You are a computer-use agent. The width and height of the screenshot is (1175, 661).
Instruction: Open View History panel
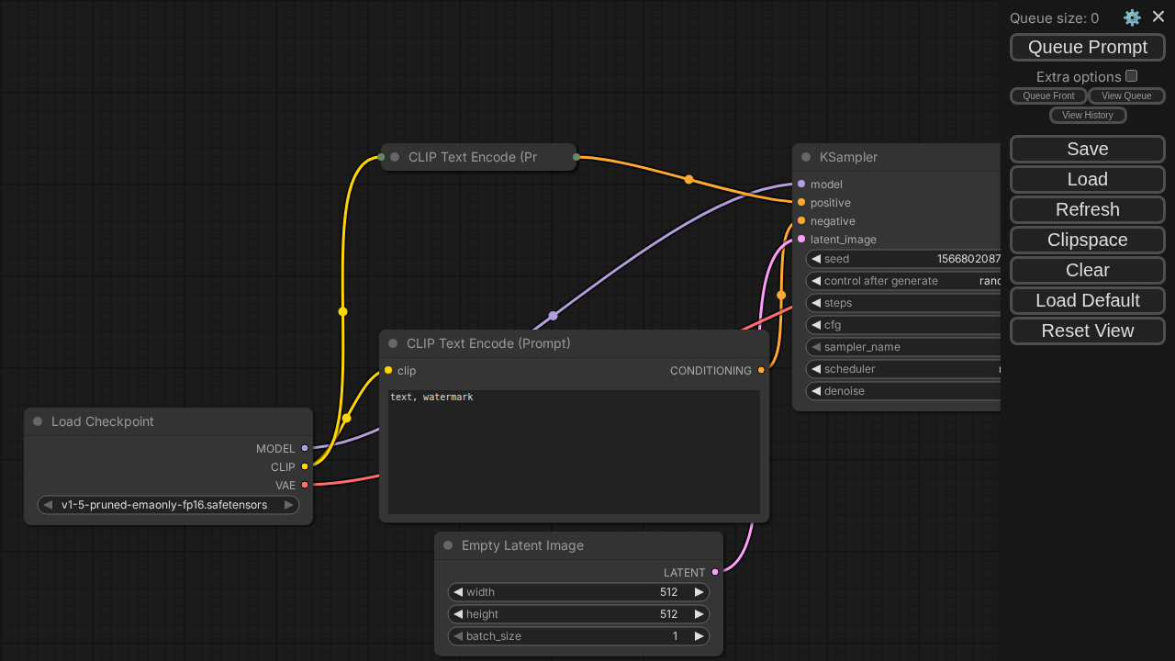tap(1087, 115)
